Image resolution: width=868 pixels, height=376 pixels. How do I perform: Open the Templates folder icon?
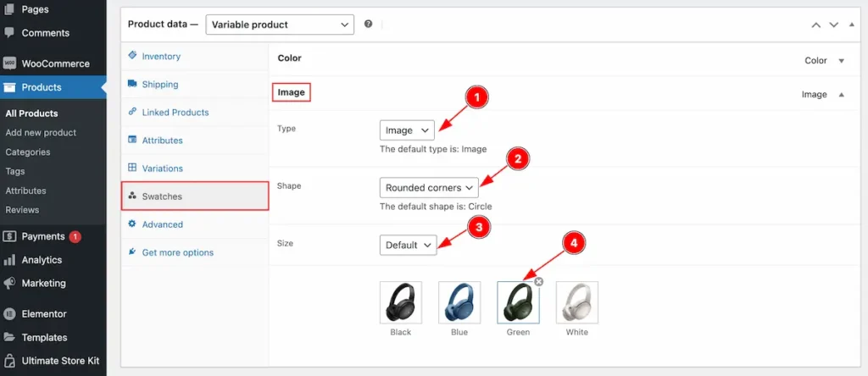9,337
